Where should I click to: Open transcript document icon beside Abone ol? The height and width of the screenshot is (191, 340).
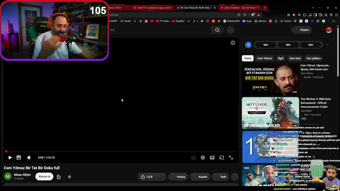59,177
